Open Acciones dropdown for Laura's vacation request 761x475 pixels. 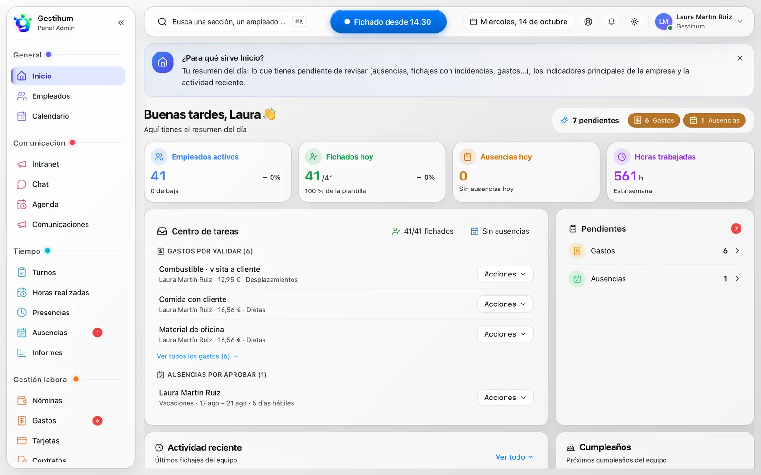[505, 398]
